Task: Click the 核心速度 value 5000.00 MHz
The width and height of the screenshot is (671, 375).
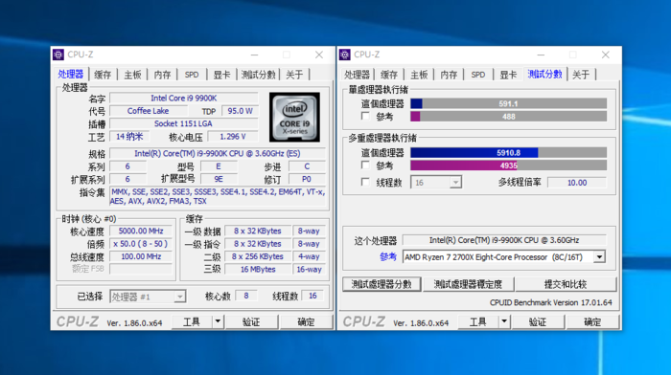Action: pos(141,231)
